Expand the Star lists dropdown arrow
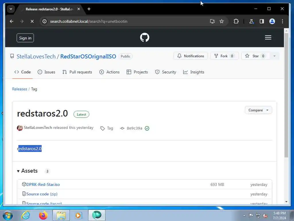The image size is (294, 221). pyautogui.click(x=274, y=56)
